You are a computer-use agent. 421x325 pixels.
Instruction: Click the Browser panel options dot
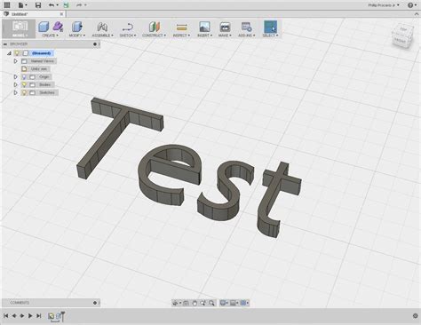(x=95, y=44)
